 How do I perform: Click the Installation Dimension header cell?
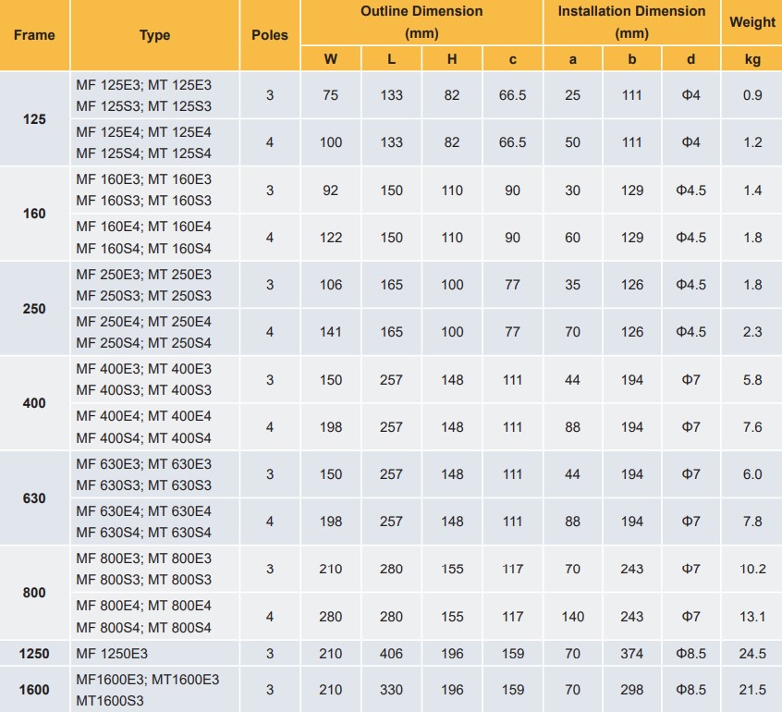tap(632, 22)
